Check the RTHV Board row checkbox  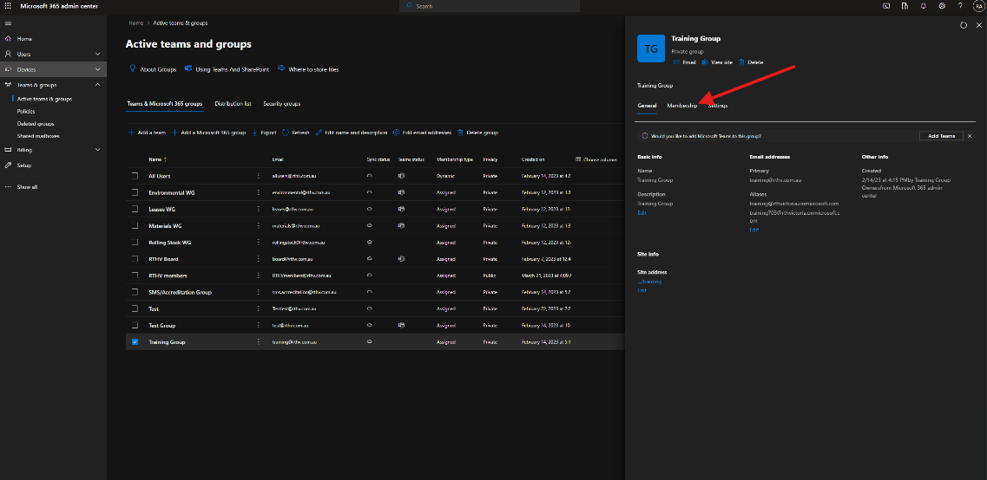[135, 259]
